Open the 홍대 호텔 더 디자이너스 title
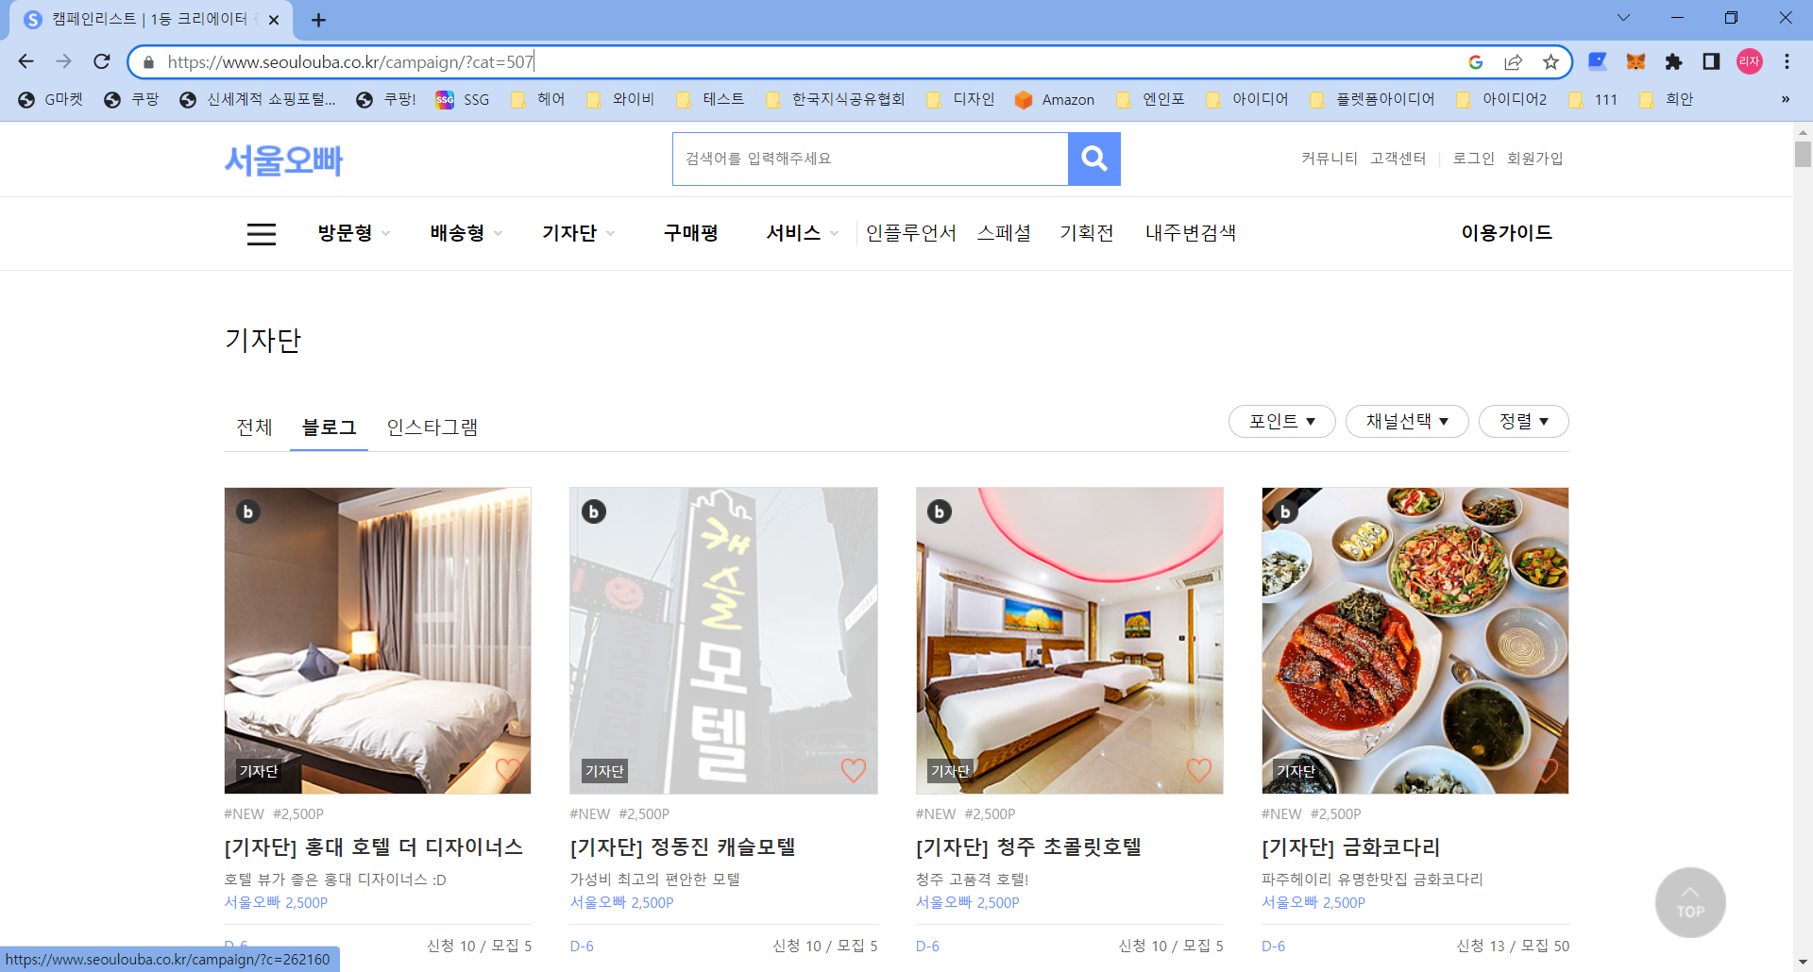The image size is (1813, 972). [x=374, y=847]
